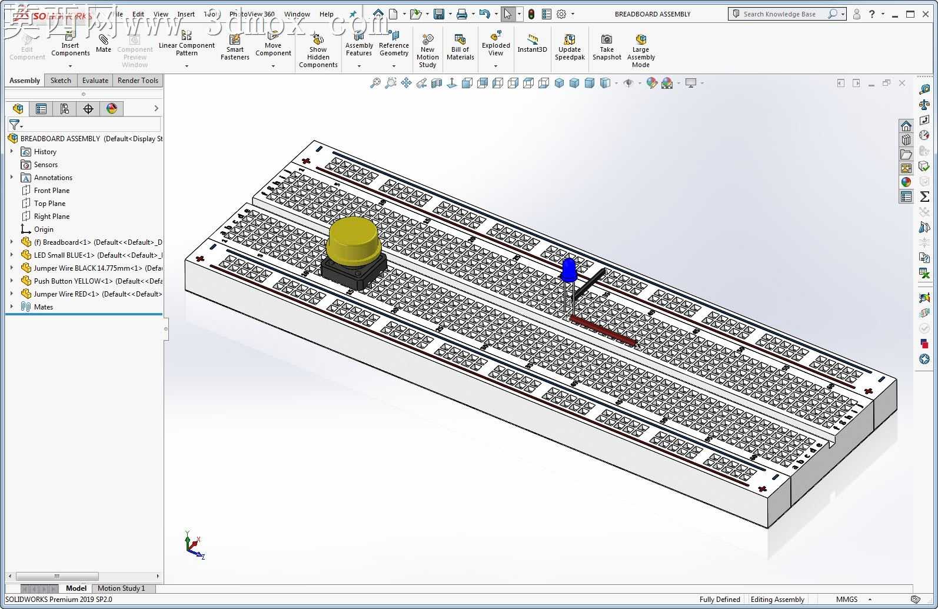This screenshot has height=609, width=938.
Task: Click the Zoom to Area icon
Action: point(390,83)
